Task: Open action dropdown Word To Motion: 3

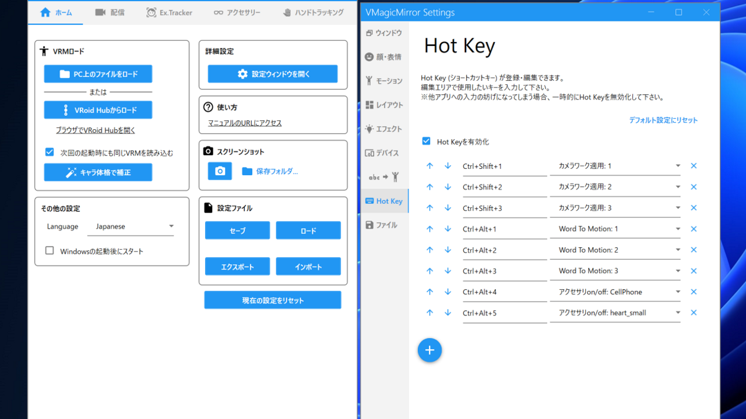Action: (615, 271)
